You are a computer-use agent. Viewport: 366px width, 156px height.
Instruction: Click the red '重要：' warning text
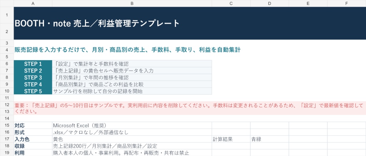point(190,108)
